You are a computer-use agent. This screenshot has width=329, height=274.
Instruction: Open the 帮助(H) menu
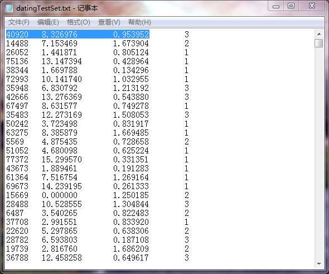tap(139, 22)
